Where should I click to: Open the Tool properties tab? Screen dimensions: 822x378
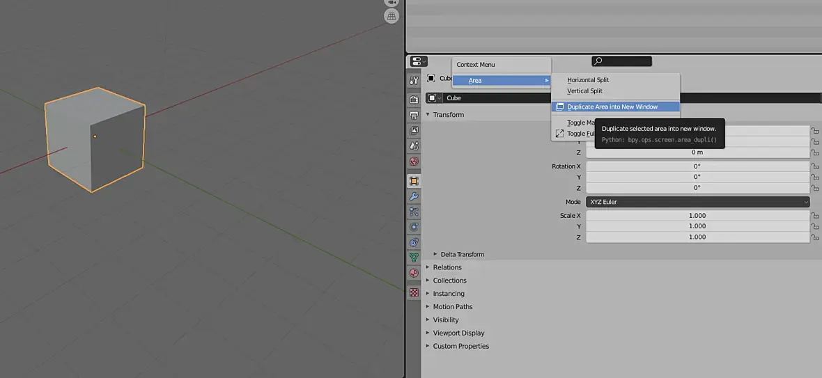(x=414, y=81)
